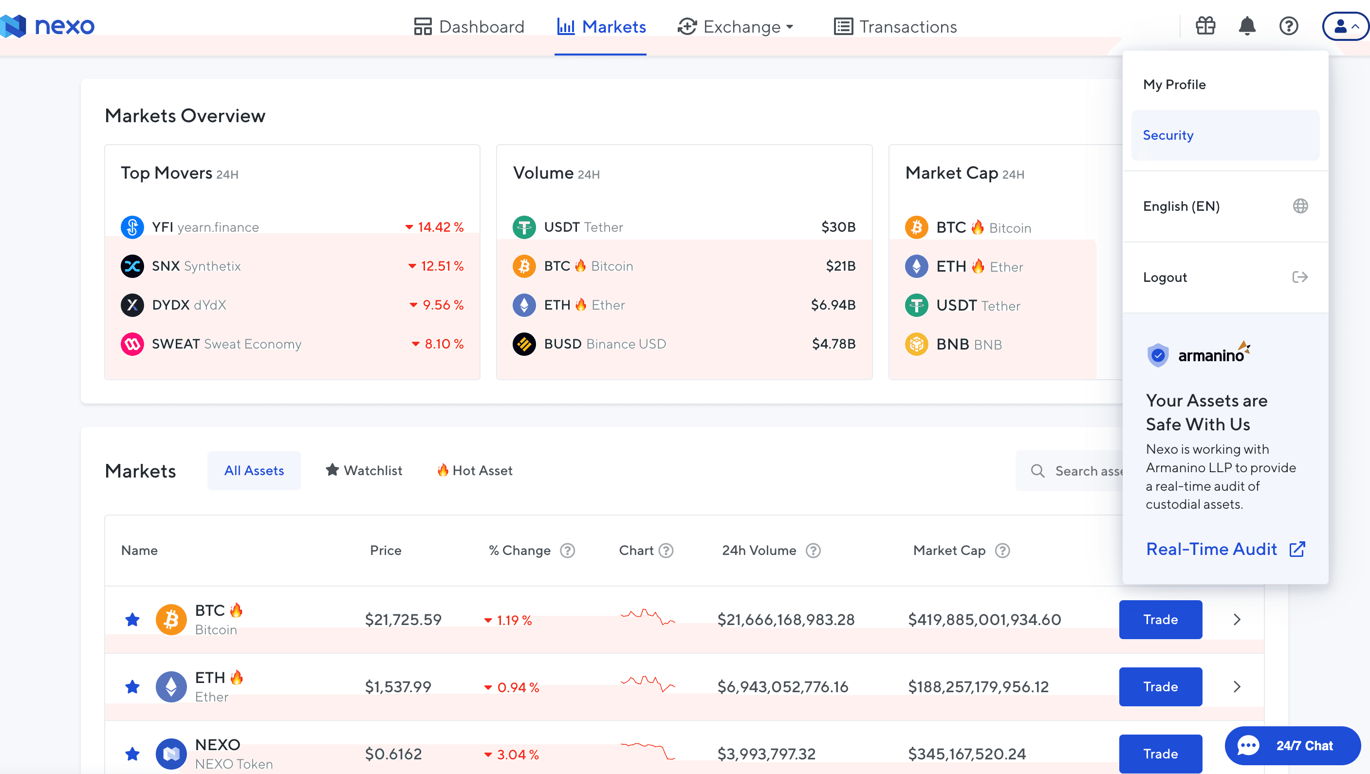
Task: Collapse the profile account menu
Action: pos(1346,26)
